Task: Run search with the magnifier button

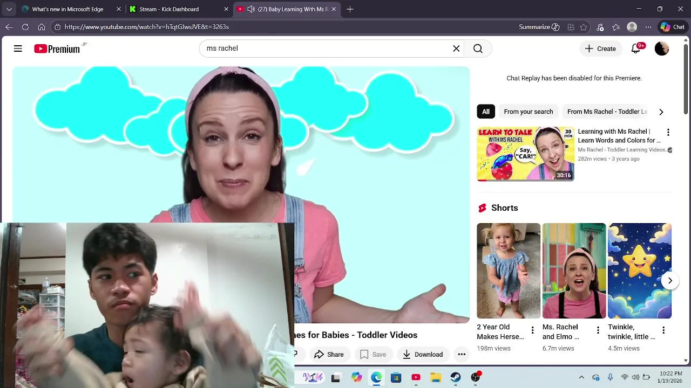Action: [478, 48]
